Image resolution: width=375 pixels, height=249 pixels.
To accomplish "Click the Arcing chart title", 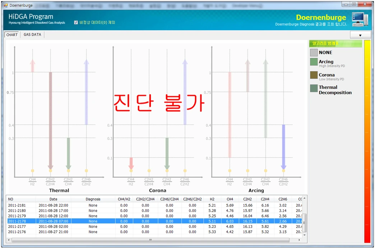I will tap(256, 190).
